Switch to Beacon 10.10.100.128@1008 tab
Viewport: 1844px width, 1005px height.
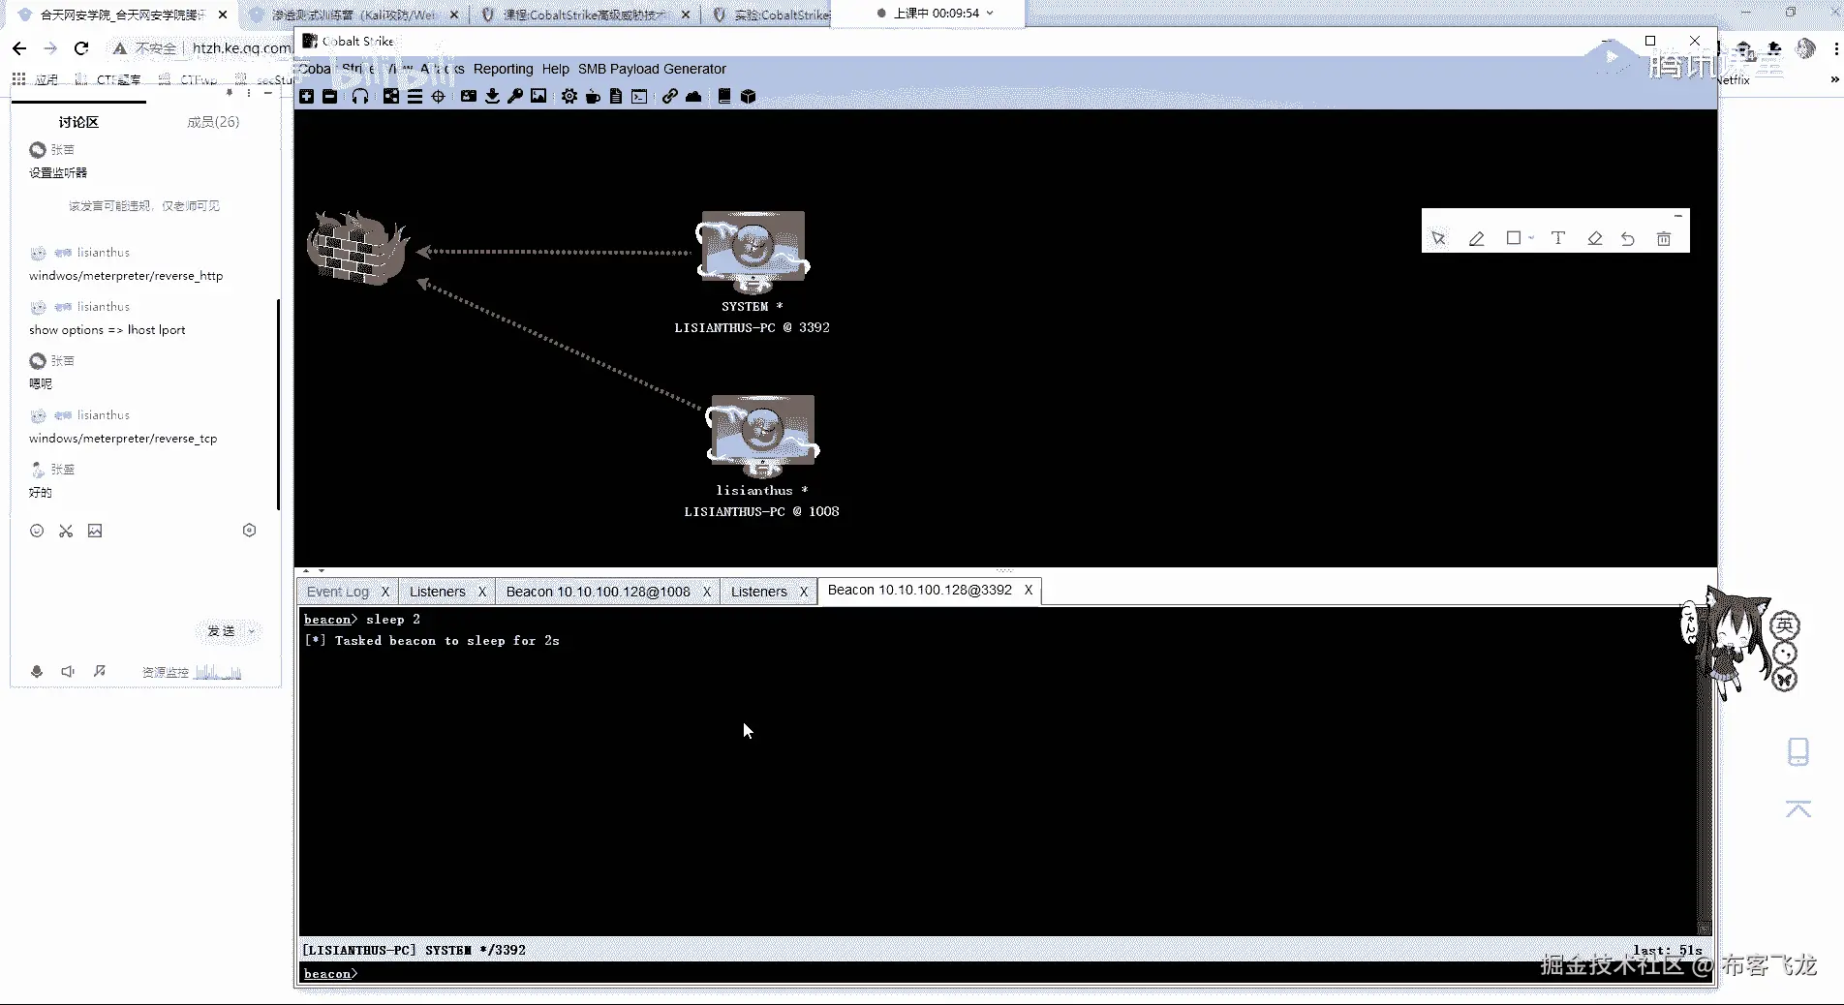pos(598,592)
